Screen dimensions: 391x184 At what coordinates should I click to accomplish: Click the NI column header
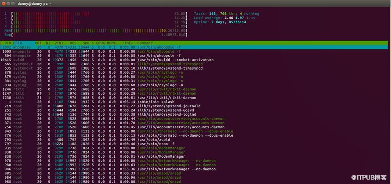(x=48, y=43)
